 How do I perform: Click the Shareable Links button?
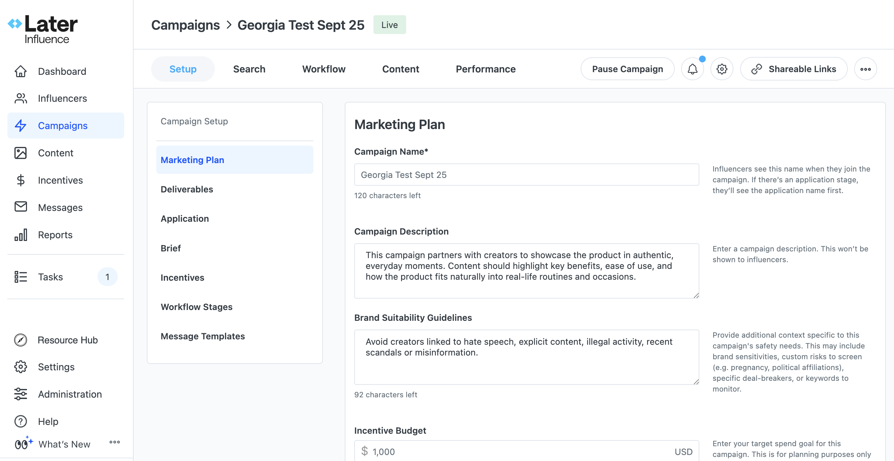(793, 69)
